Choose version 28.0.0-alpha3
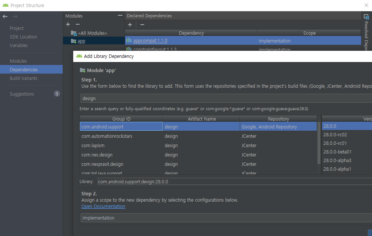The width and height of the screenshot is (372, 236). [347, 160]
